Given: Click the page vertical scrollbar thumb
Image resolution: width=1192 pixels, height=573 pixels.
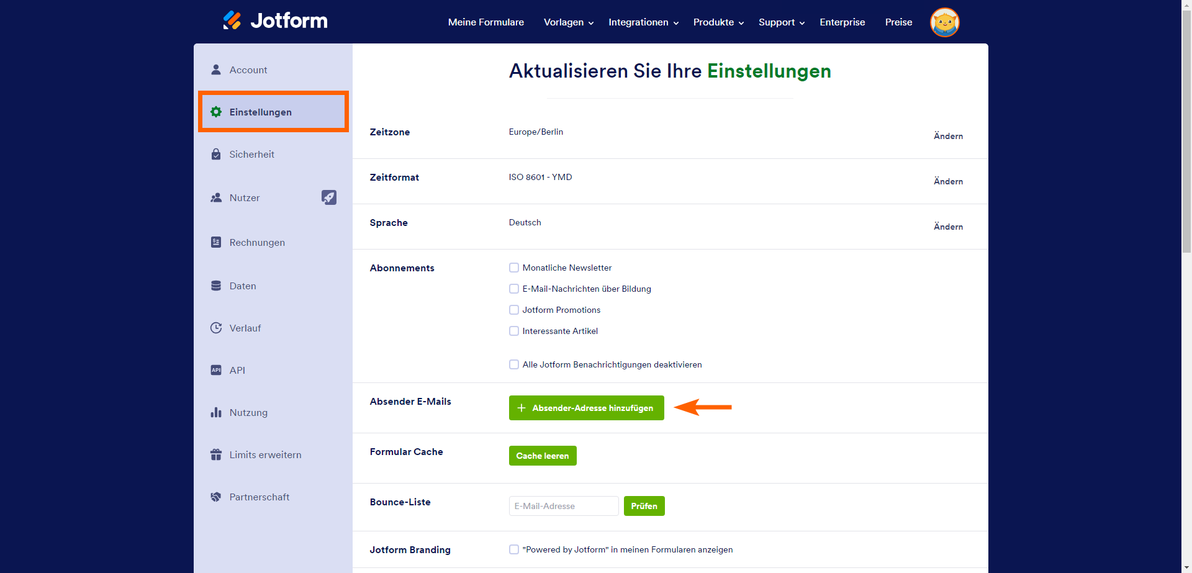Looking at the screenshot, I should [x=1186, y=132].
